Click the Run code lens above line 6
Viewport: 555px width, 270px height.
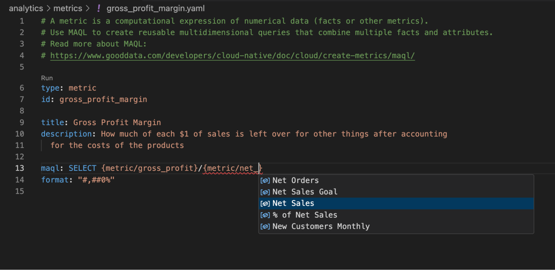(x=47, y=78)
